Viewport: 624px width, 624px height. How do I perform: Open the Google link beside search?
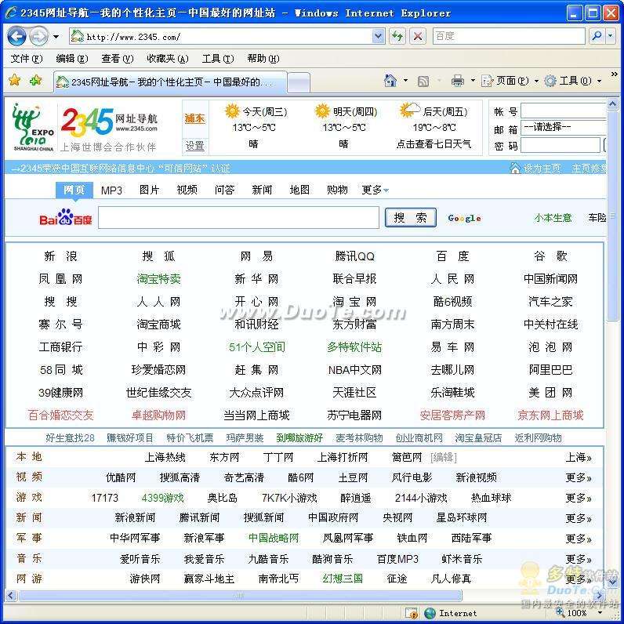[x=464, y=218]
